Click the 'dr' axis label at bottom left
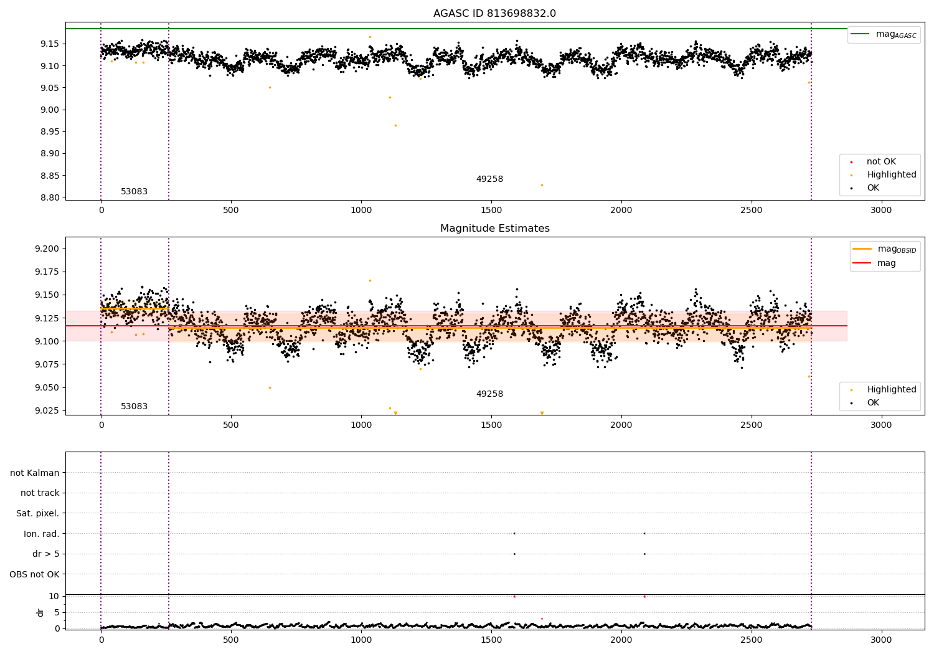 click(40, 613)
